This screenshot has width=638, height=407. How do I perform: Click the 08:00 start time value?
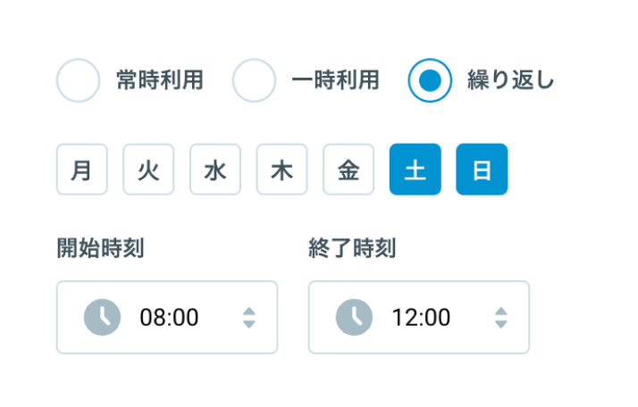(169, 318)
